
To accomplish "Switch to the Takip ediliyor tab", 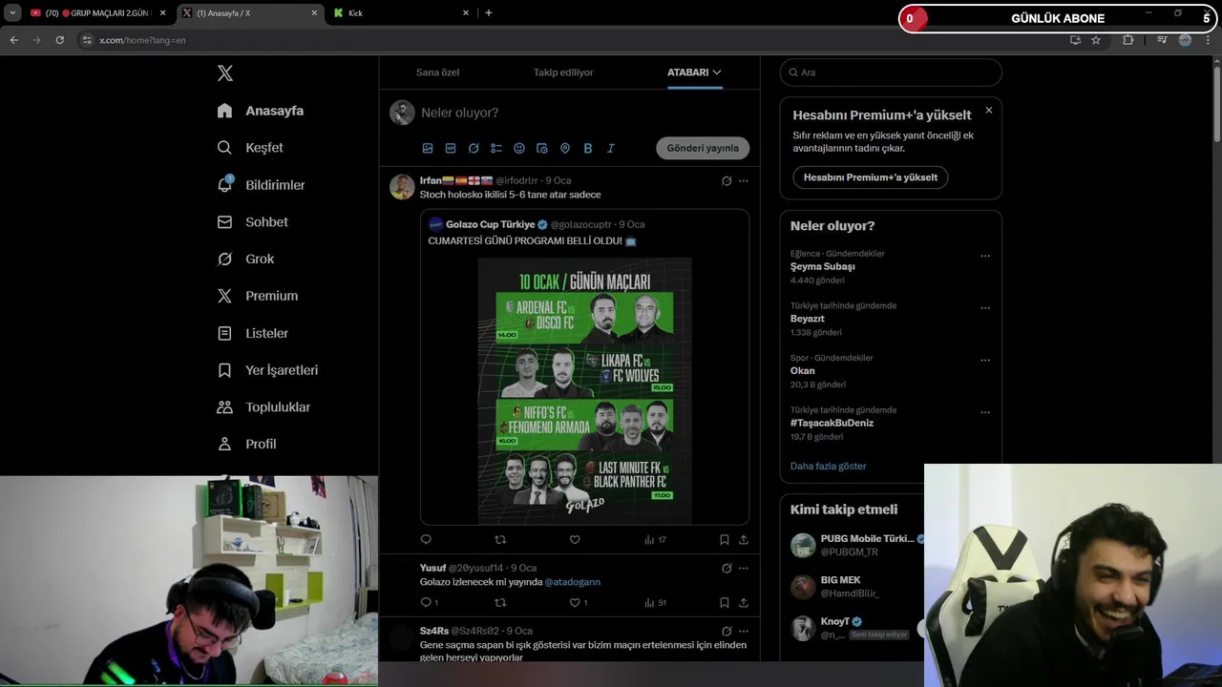I will [x=563, y=73].
